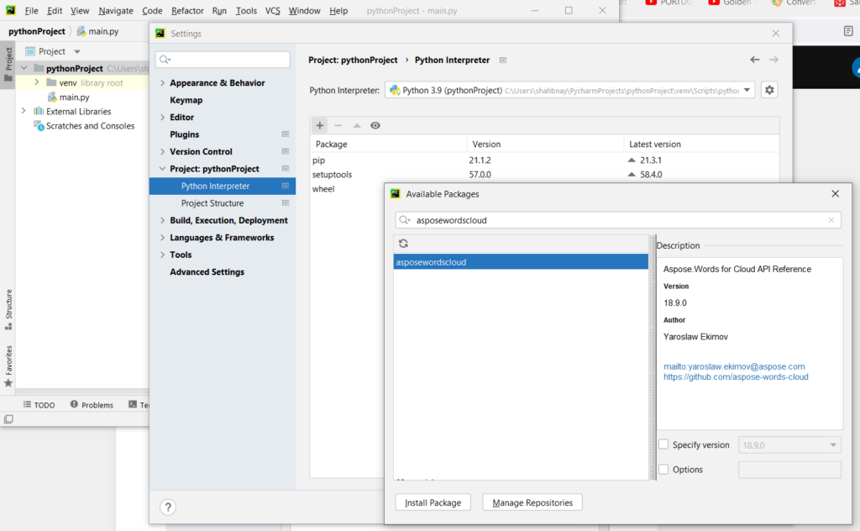
Task: Click the add package plus icon
Action: [320, 126]
